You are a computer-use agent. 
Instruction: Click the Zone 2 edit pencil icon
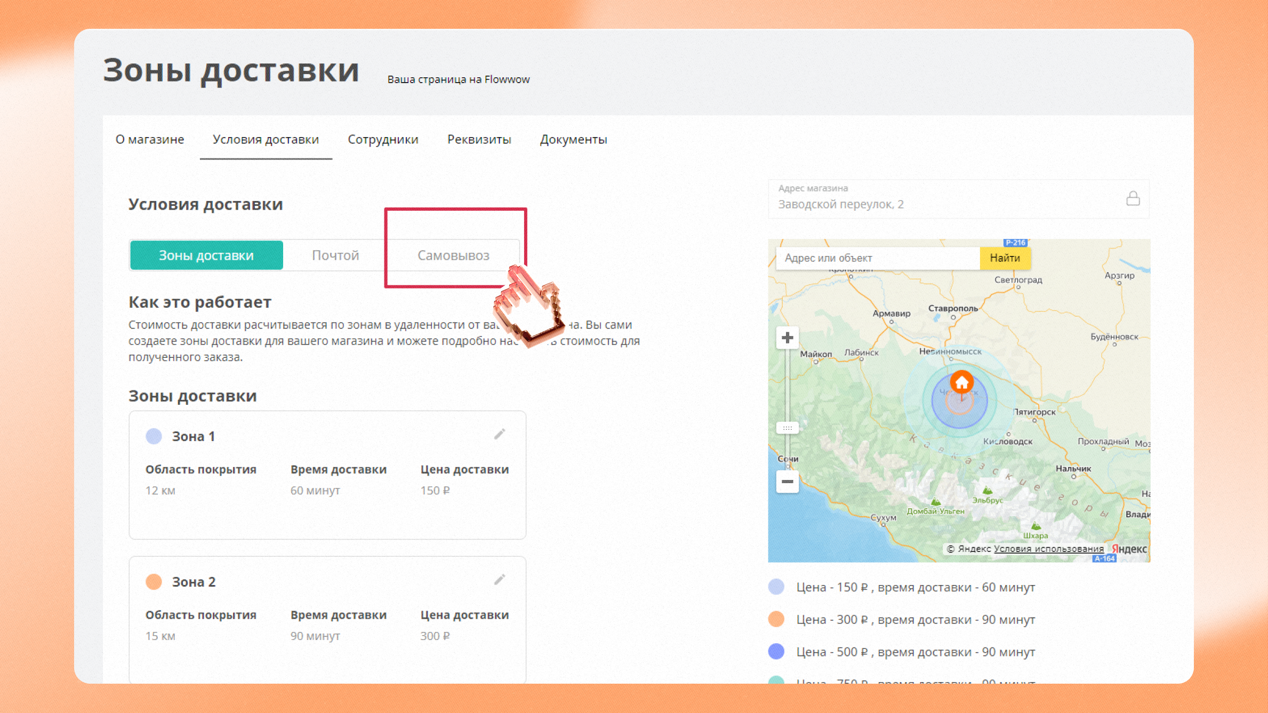[500, 580]
